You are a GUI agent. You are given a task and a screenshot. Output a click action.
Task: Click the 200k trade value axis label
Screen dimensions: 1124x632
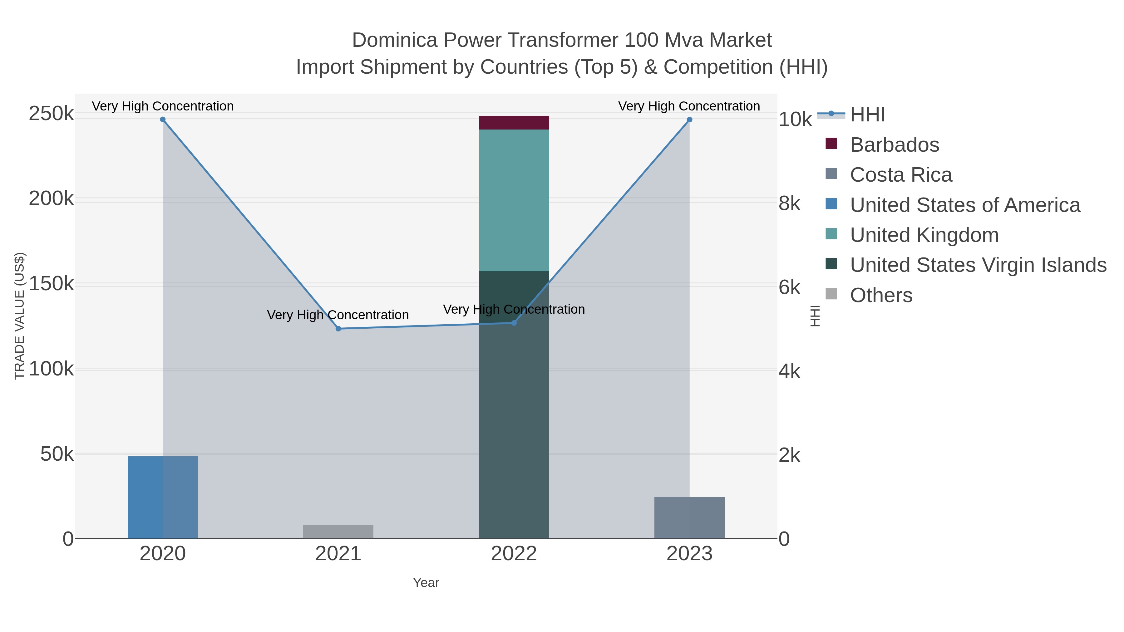(51, 199)
